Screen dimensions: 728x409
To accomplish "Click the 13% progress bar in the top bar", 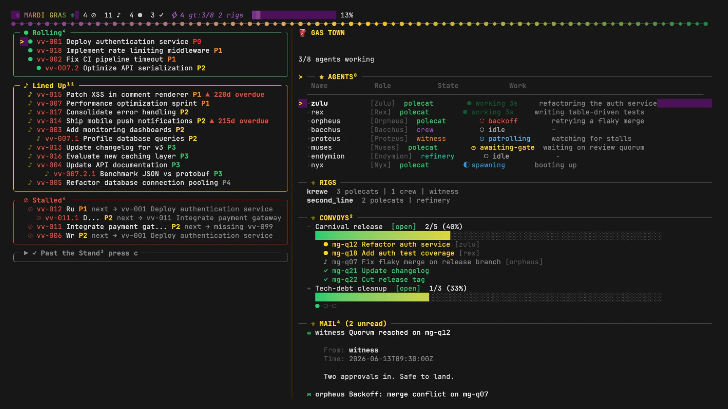I will click(294, 15).
